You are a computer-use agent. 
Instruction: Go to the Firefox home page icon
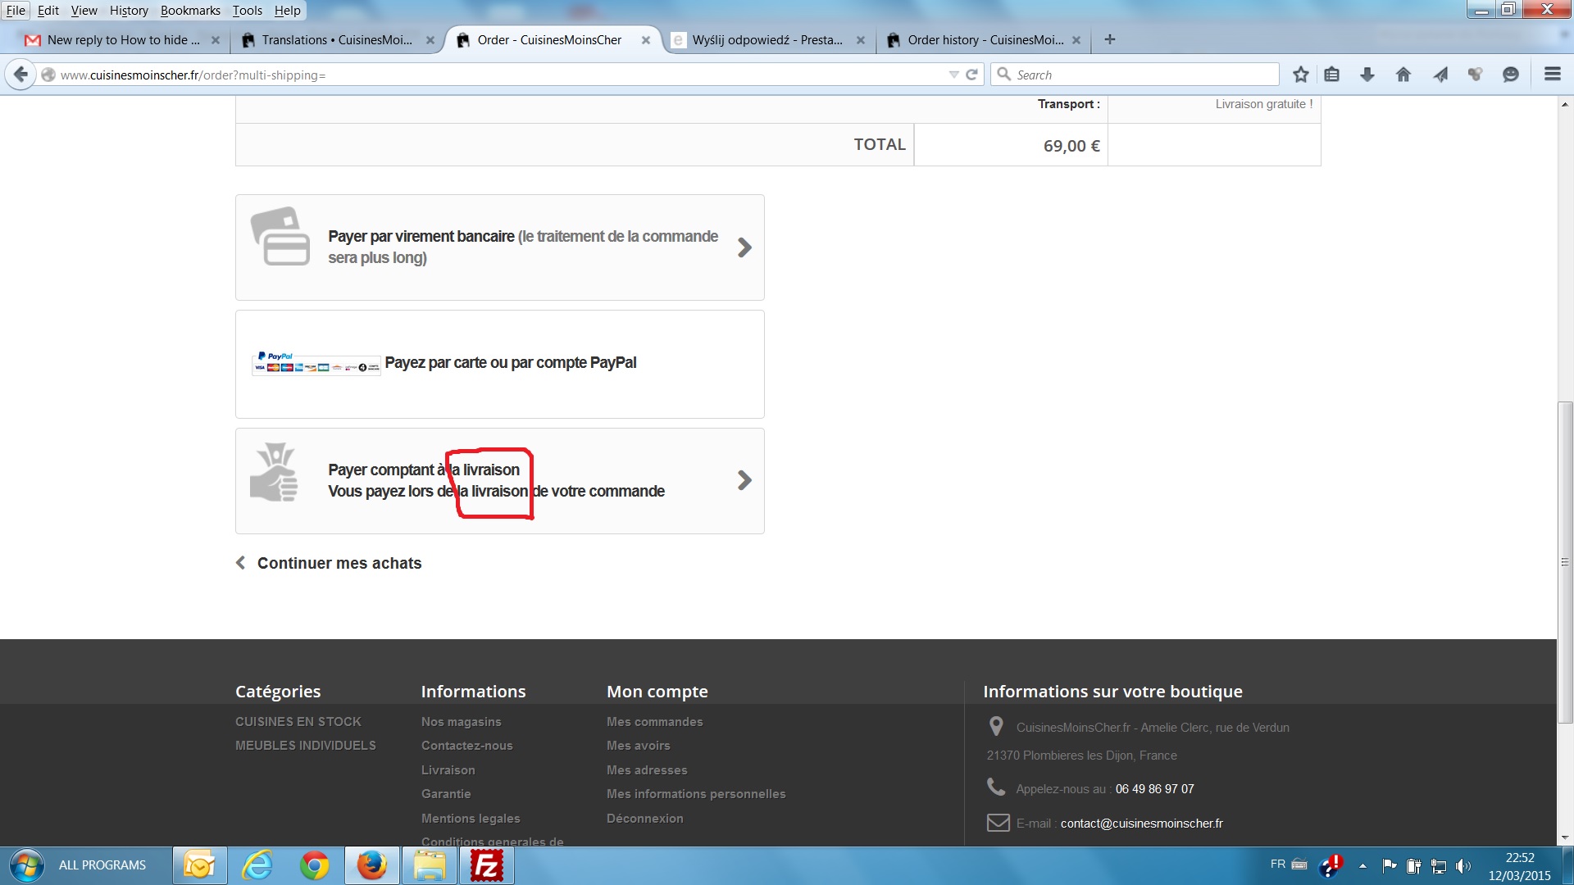pyautogui.click(x=1403, y=75)
